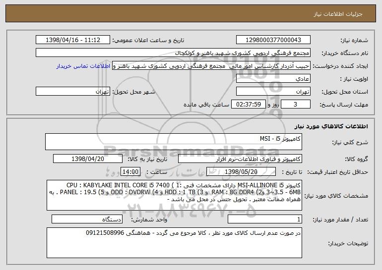Click the remaining days field showing 3
Image resolution: width=382 pixels, height=270 pixels.
point(296,105)
